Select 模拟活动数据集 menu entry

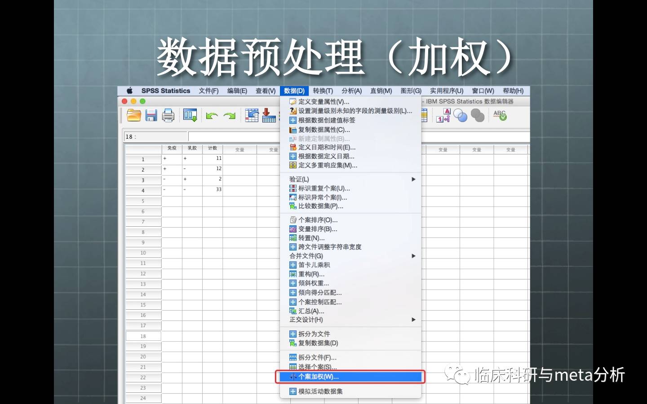[350, 391]
